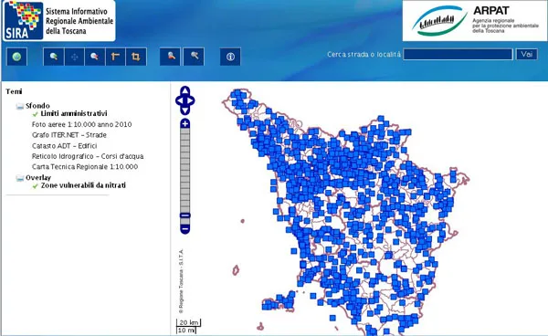Click the Vai button
Screen dimensions: 548x336
[x=527, y=54]
